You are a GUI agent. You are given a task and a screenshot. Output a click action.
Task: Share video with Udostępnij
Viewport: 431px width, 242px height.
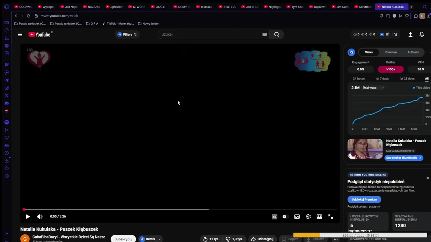click(262, 239)
